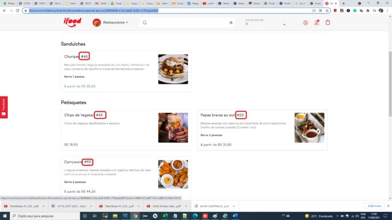Open the user profile icon
Screen dimensions: 392x220
point(317,22)
